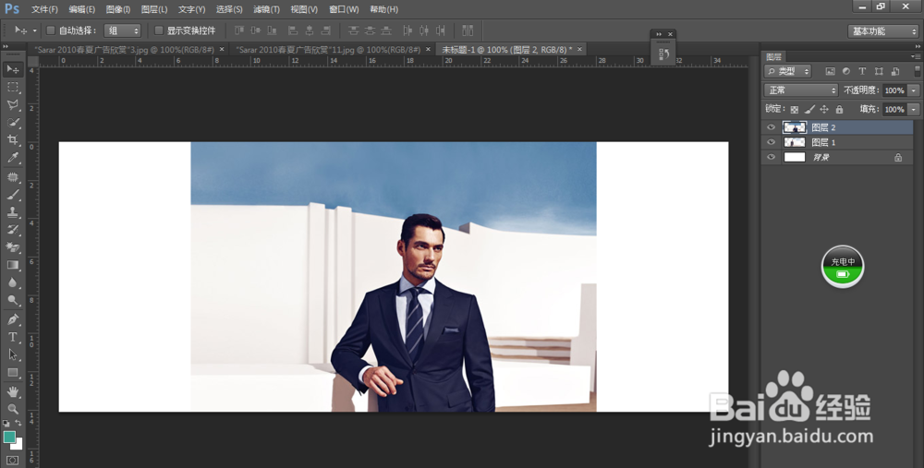
Task: Toggle lock all padlock
Action: [839, 109]
